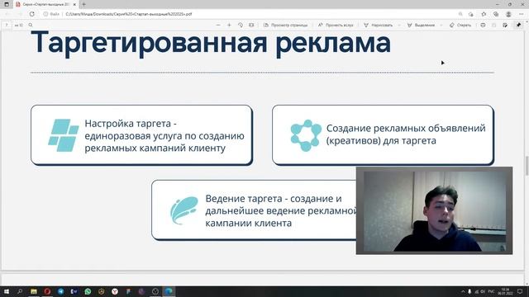Open Favorites star icon
Screen dimensions: 529x297
(x=484, y=14)
